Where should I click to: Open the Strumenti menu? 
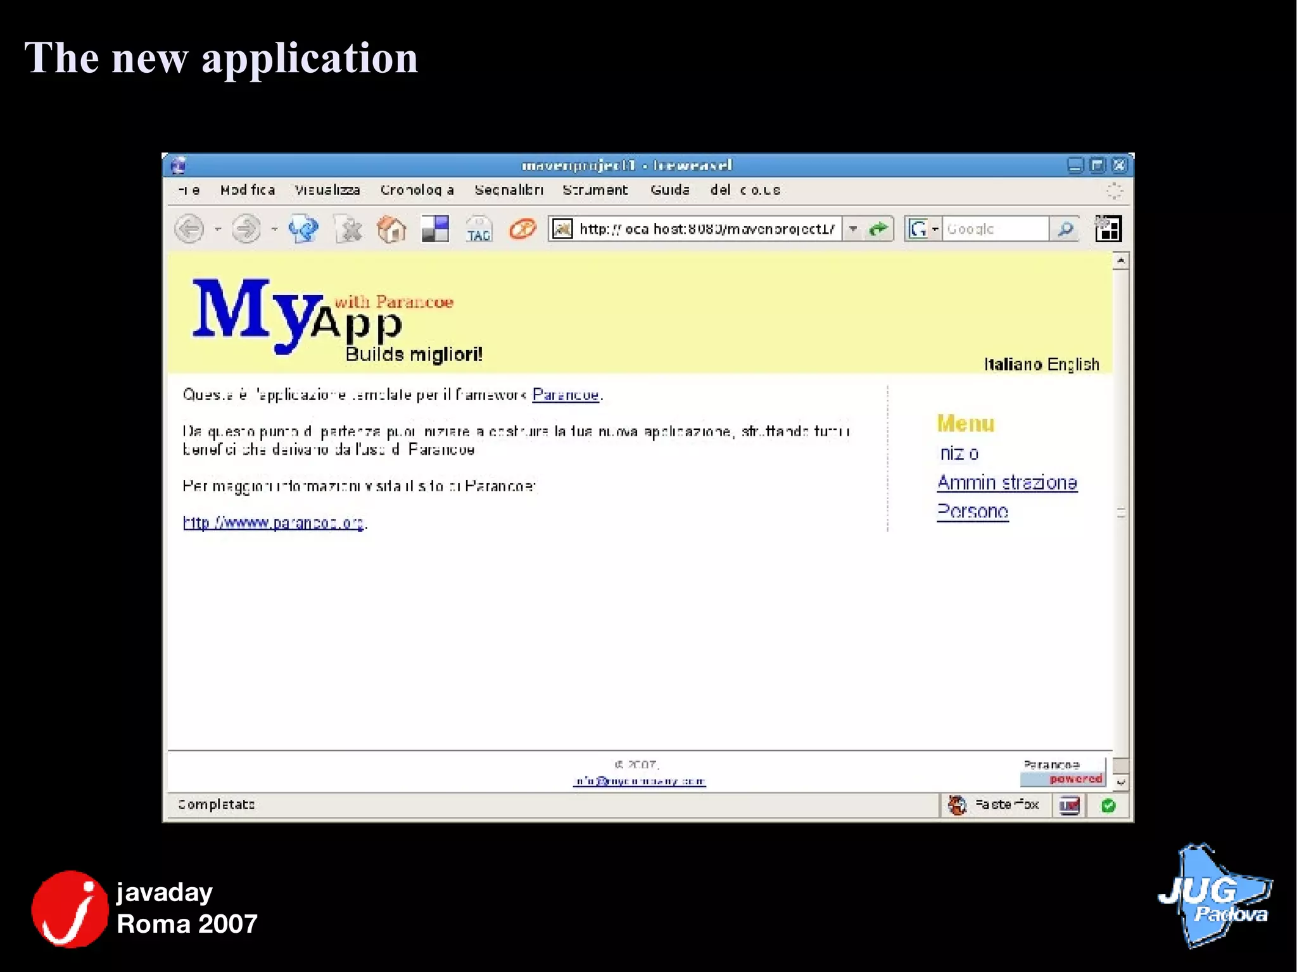coord(595,190)
